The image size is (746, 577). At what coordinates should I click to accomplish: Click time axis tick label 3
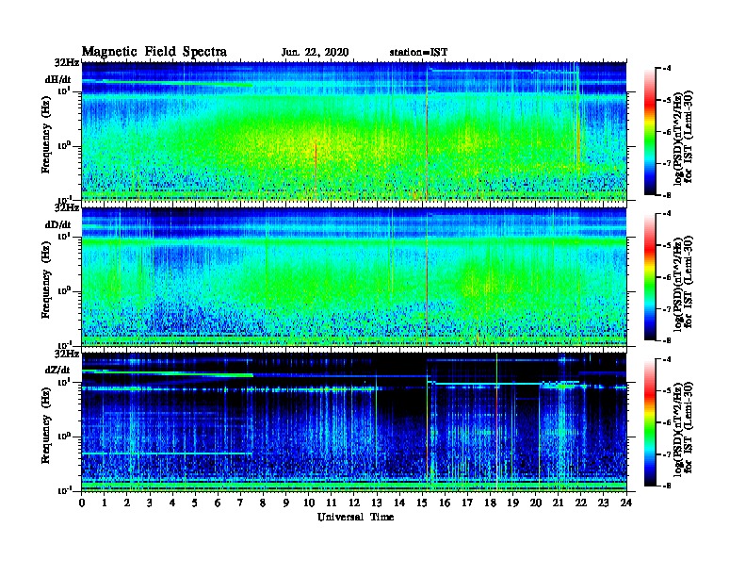pos(150,503)
